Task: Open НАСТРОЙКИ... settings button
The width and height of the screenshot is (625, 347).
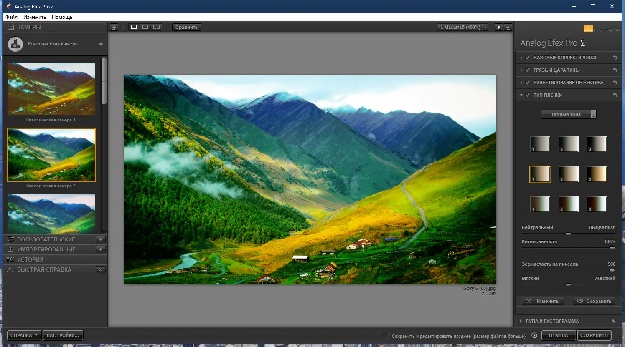Action: pyautogui.click(x=63, y=335)
